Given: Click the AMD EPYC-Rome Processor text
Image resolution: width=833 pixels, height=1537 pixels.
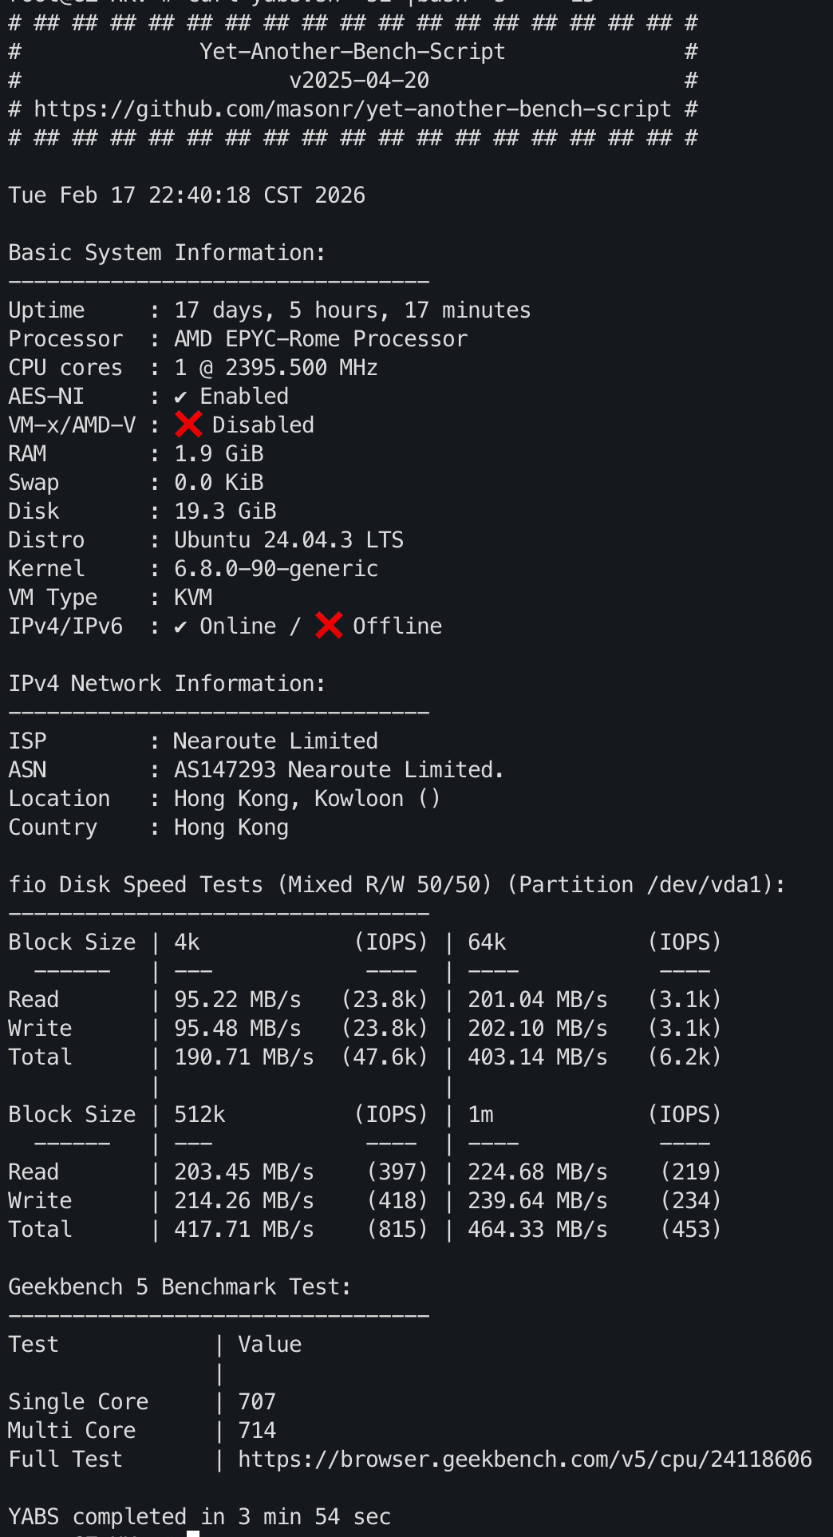Looking at the screenshot, I should (321, 339).
